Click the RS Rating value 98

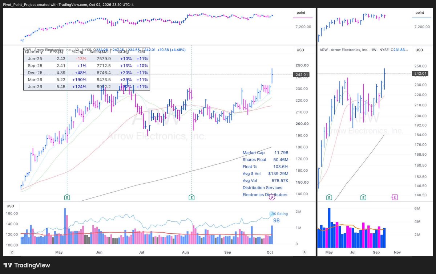coord(276,220)
